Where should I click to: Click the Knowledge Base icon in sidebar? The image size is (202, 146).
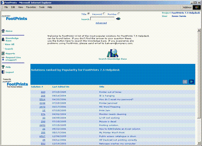(x=3, y=39)
